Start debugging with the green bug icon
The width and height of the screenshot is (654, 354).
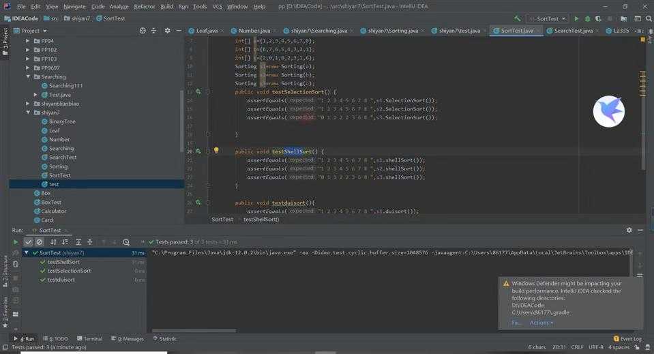click(x=587, y=18)
